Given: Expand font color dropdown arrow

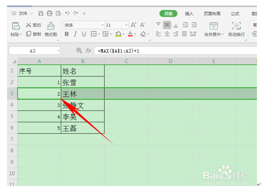Looking at the screenshot, I should tap(135, 34).
